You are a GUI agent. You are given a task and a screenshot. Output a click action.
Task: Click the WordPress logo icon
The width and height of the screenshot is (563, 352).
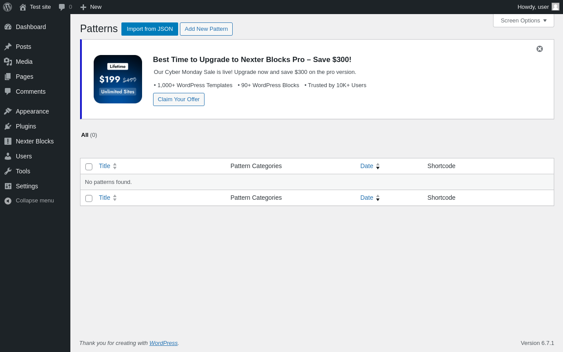point(7,7)
